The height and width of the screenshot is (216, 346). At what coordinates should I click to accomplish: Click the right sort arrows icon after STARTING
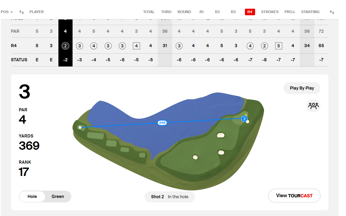coord(332,12)
